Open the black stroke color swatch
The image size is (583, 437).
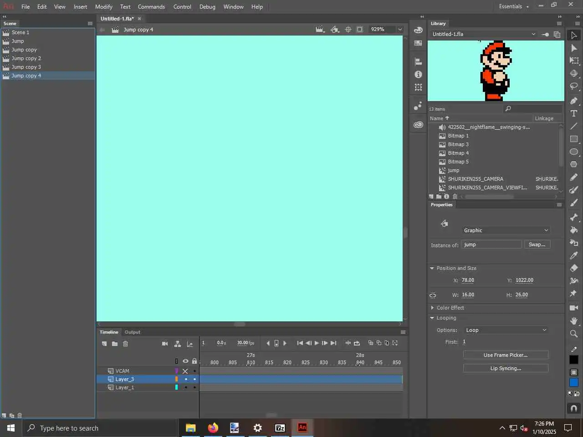pos(574,360)
